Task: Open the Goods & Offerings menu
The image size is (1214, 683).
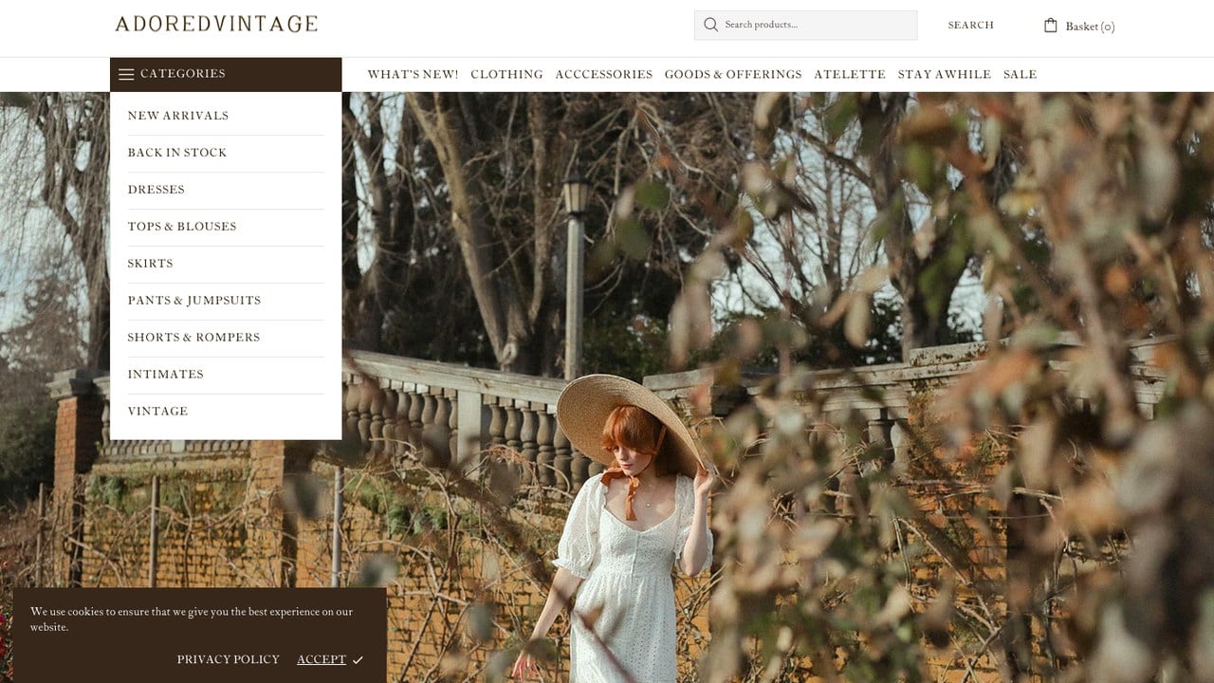Action: coord(732,74)
